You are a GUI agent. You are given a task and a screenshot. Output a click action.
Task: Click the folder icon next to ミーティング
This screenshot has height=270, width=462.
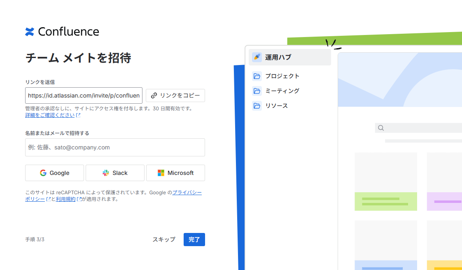[x=257, y=91]
